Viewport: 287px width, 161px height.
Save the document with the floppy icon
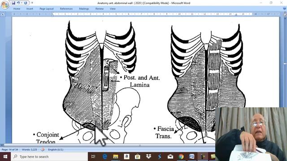(x=13, y=3)
